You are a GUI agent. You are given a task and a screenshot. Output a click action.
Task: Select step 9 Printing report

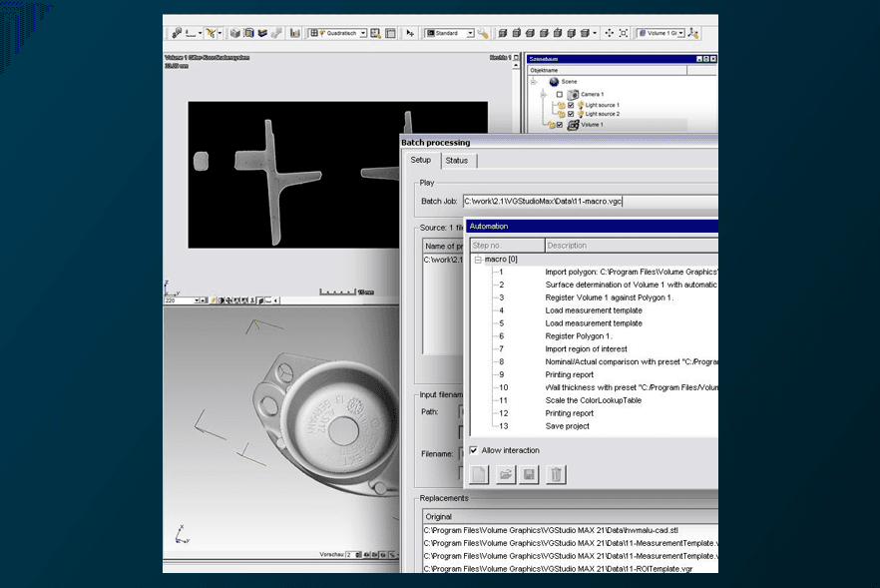(569, 374)
